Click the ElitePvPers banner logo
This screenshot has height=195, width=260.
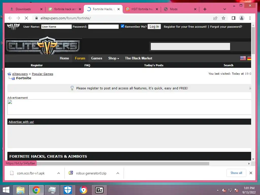click(x=43, y=46)
